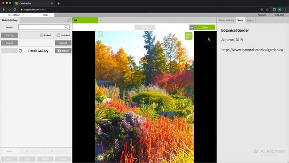The width and height of the screenshot is (289, 163).
Task: Open the dropdown arrow beside Save
Action: (x=192, y=27)
